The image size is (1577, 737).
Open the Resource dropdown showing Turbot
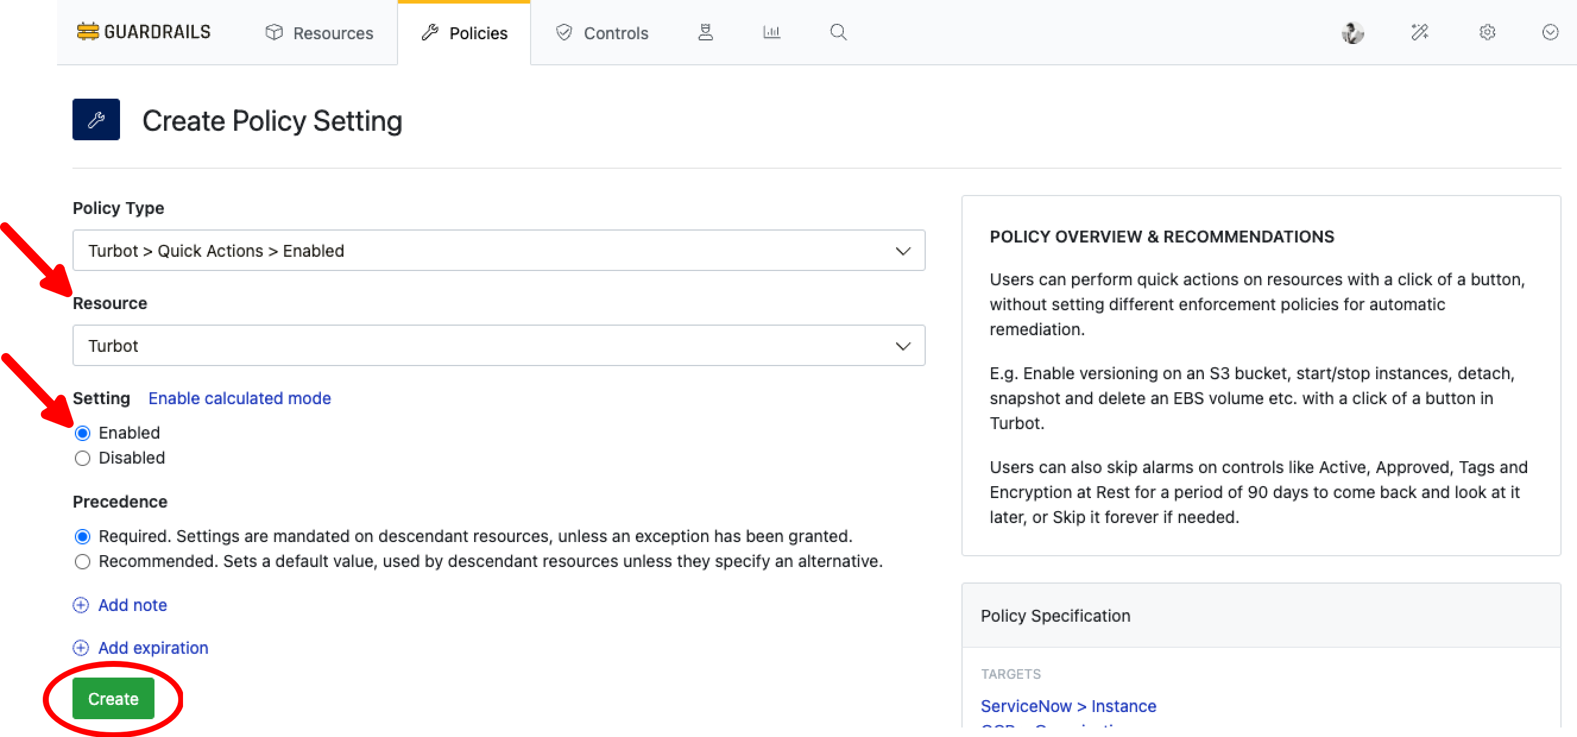[499, 346]
